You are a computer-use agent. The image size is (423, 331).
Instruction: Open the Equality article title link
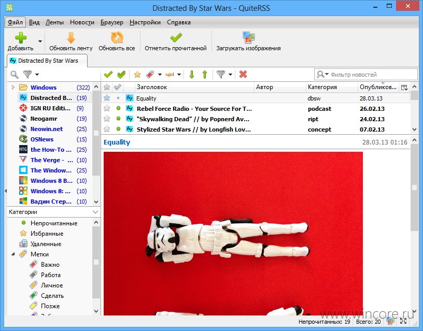coord(117,142)
